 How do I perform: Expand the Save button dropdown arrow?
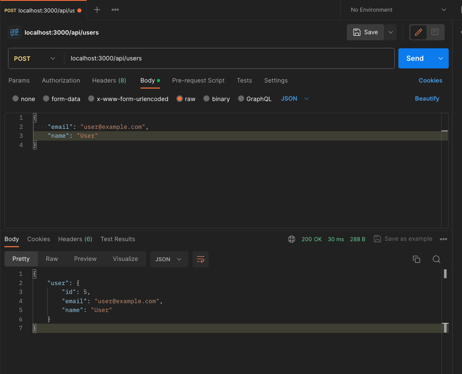tap(391, 32)
